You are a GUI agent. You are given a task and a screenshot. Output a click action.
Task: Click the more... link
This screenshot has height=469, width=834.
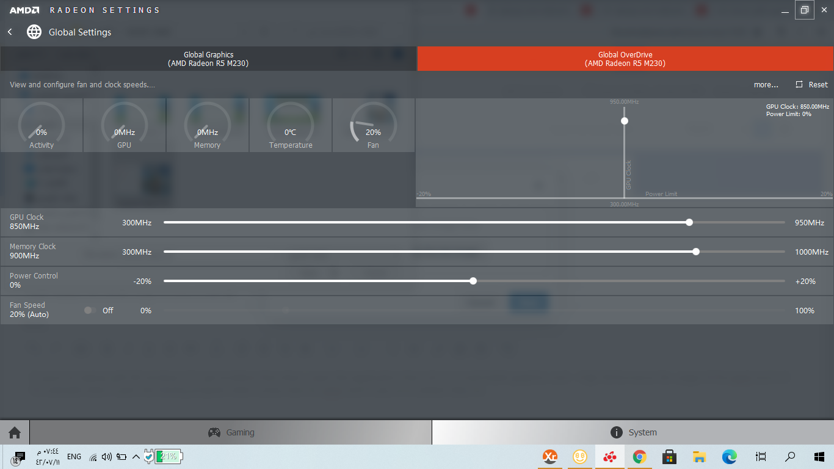coord(766,85)
